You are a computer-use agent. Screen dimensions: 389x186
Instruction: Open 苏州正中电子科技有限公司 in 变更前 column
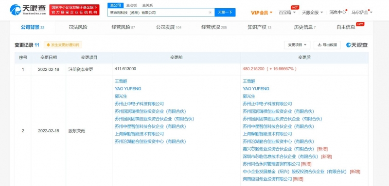pos(139,104)
